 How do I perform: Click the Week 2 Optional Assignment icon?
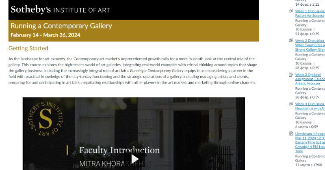[x=291, y=75]
